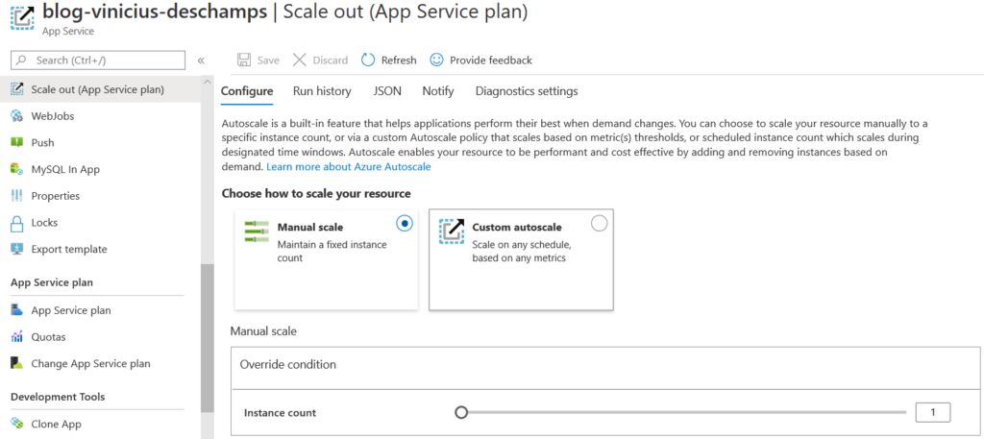This screenshot has width=984, height=439.
Task: Open the Diagnostics settings tab
Action: (x=527, y=91)
